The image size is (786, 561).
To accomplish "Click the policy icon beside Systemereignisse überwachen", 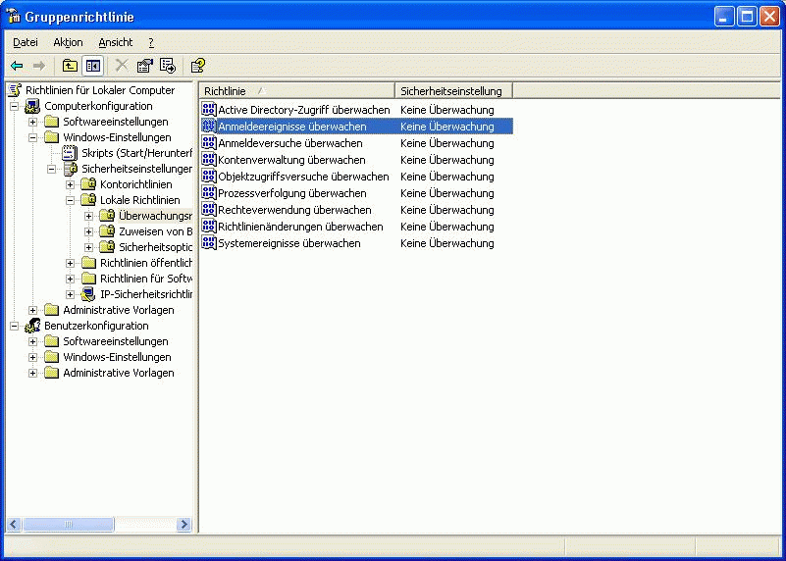I will [208, 243].
